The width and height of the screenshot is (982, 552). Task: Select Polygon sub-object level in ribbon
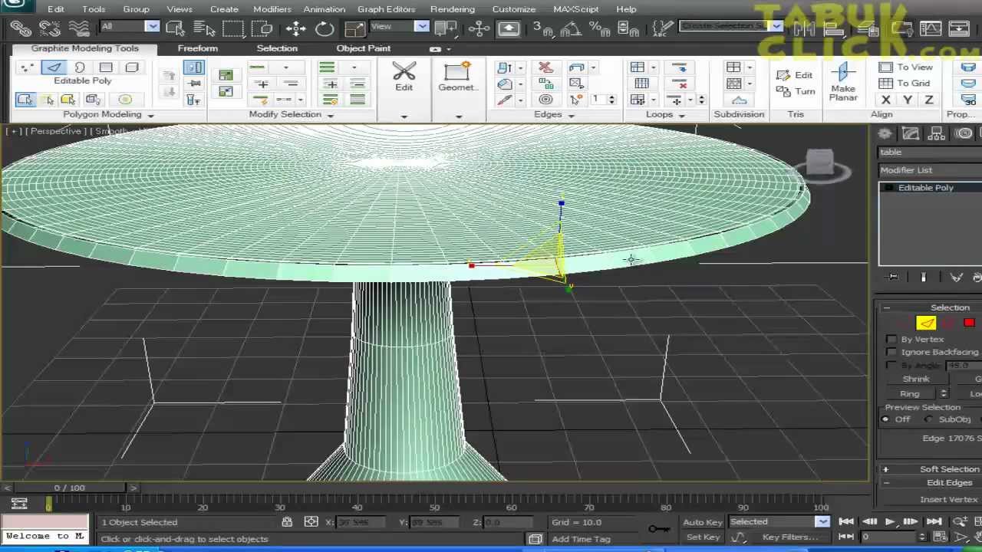[106, 67]
